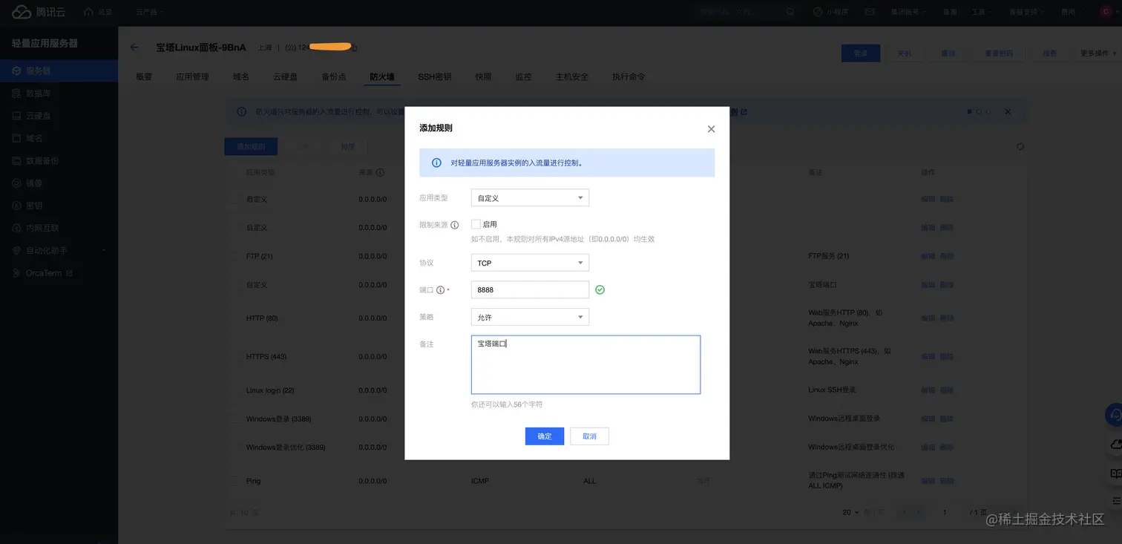
Task: Select the checkbox for the HTTPS (443) row
Action: click(234, 357)
